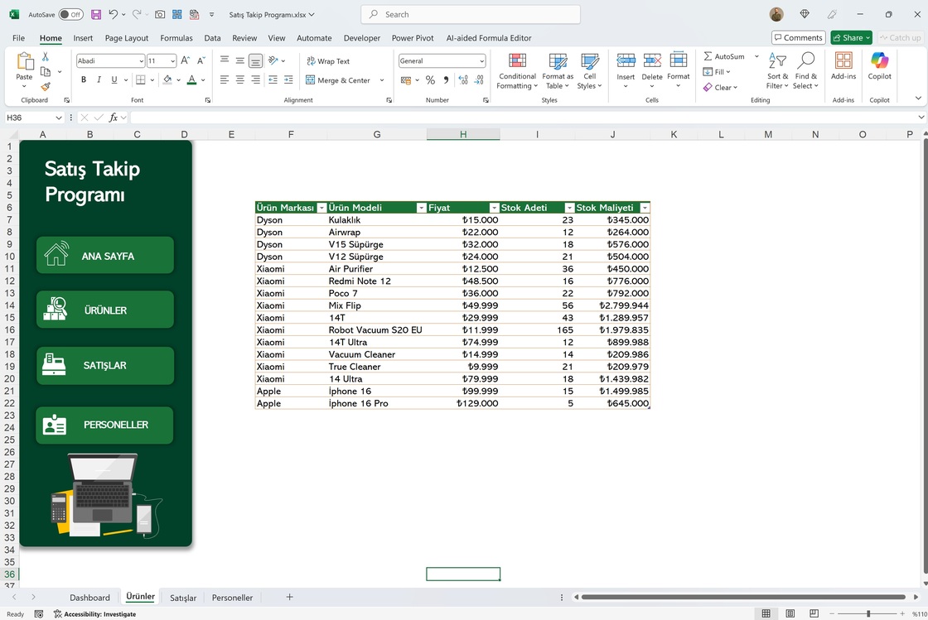Open the General number format dropdown
Screen dimensions: 928x620
click(x=481, y=61)
